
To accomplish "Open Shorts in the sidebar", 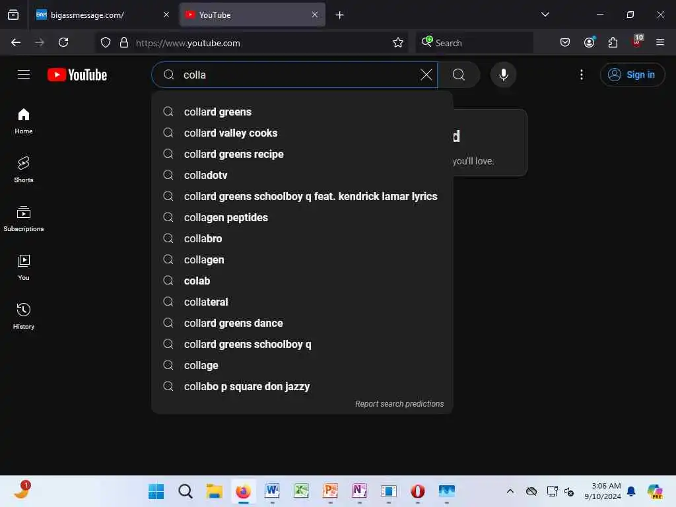I will click(x=24, y=170).
